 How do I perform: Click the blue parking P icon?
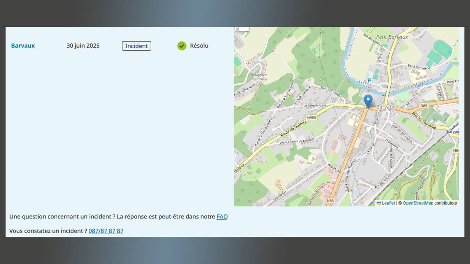tap(369, 81)
